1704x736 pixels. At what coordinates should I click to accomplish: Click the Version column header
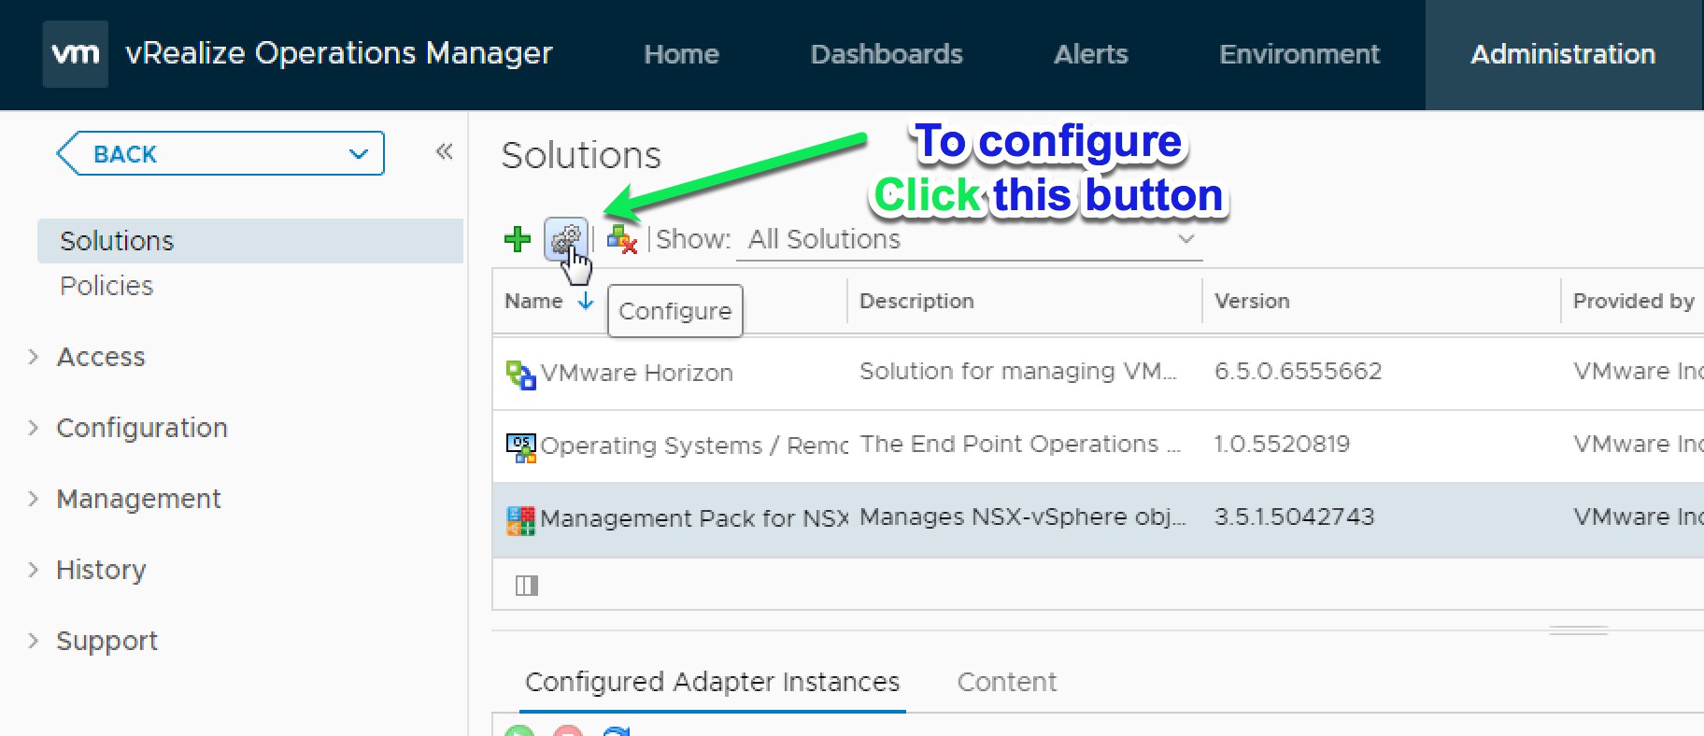click(x=1252, y=301)
